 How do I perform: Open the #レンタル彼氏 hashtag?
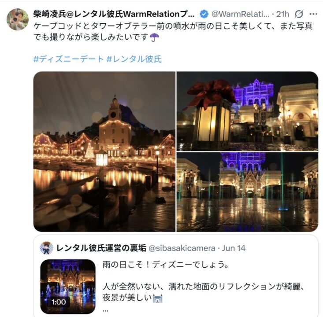(x=134, y=59)
